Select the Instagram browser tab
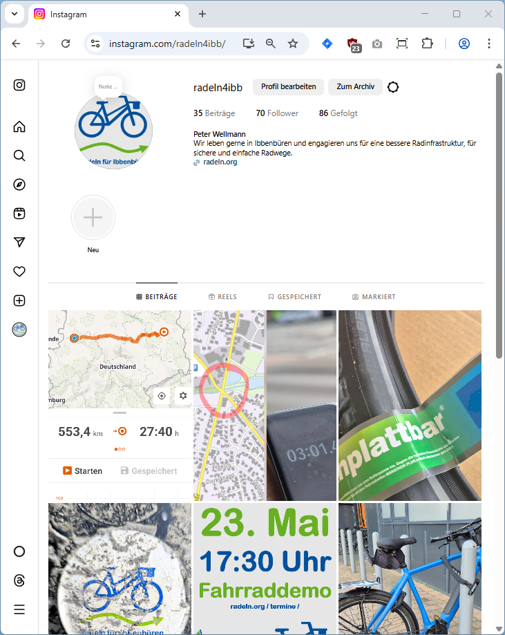505x635 pixels. (x=108, y=15)
